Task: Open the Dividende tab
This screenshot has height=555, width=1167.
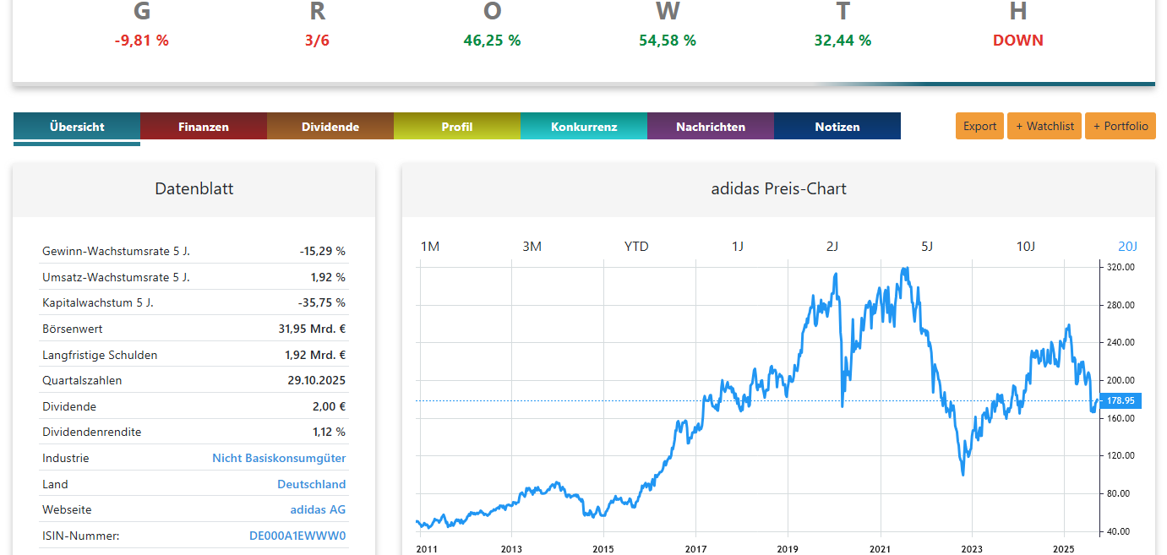Action: [x=330, y=127]
